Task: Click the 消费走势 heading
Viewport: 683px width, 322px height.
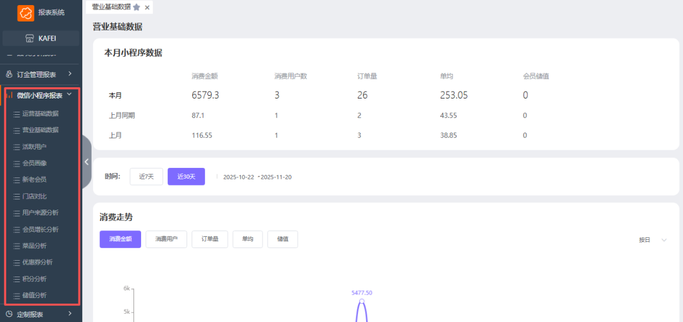Action: point(116,217)
